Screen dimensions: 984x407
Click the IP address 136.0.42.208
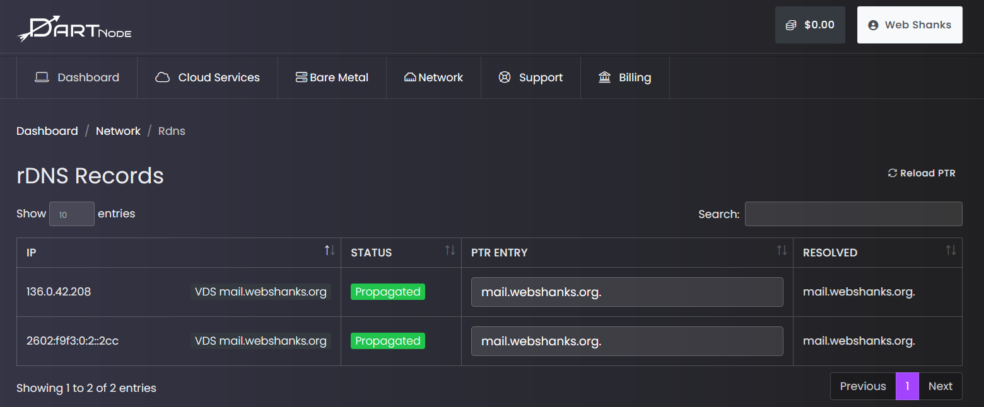tap(59, 292)
